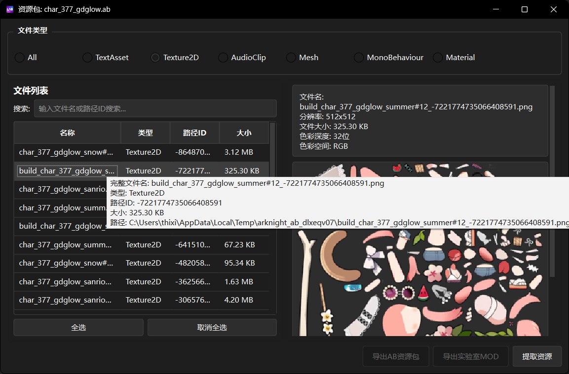
Task: Maximize the resource pack window
Action: coord(525,9)
